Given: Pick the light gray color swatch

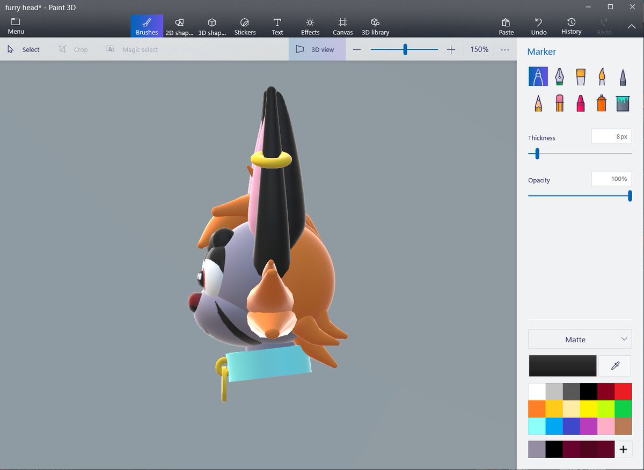Looking at the screenshot, I should click(x=554, y=392).
